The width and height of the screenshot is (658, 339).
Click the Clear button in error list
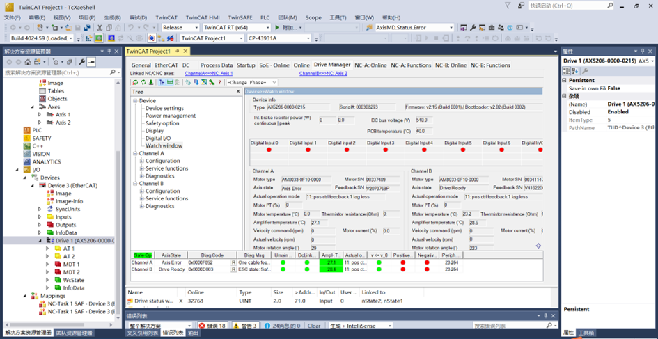[x=314, y=326]
